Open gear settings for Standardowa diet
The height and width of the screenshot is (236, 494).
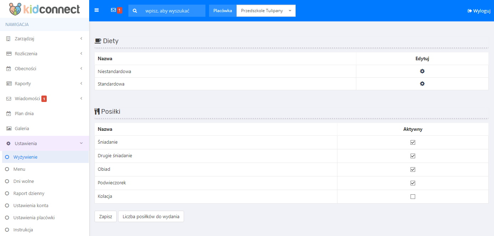pos(422,84)
